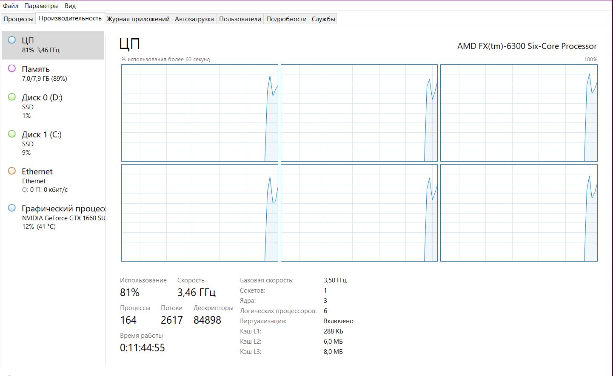Click the large ЦП heading above the graphs
Image resolution: width=613 pixels, height=376 pixels.
point(130,44)
